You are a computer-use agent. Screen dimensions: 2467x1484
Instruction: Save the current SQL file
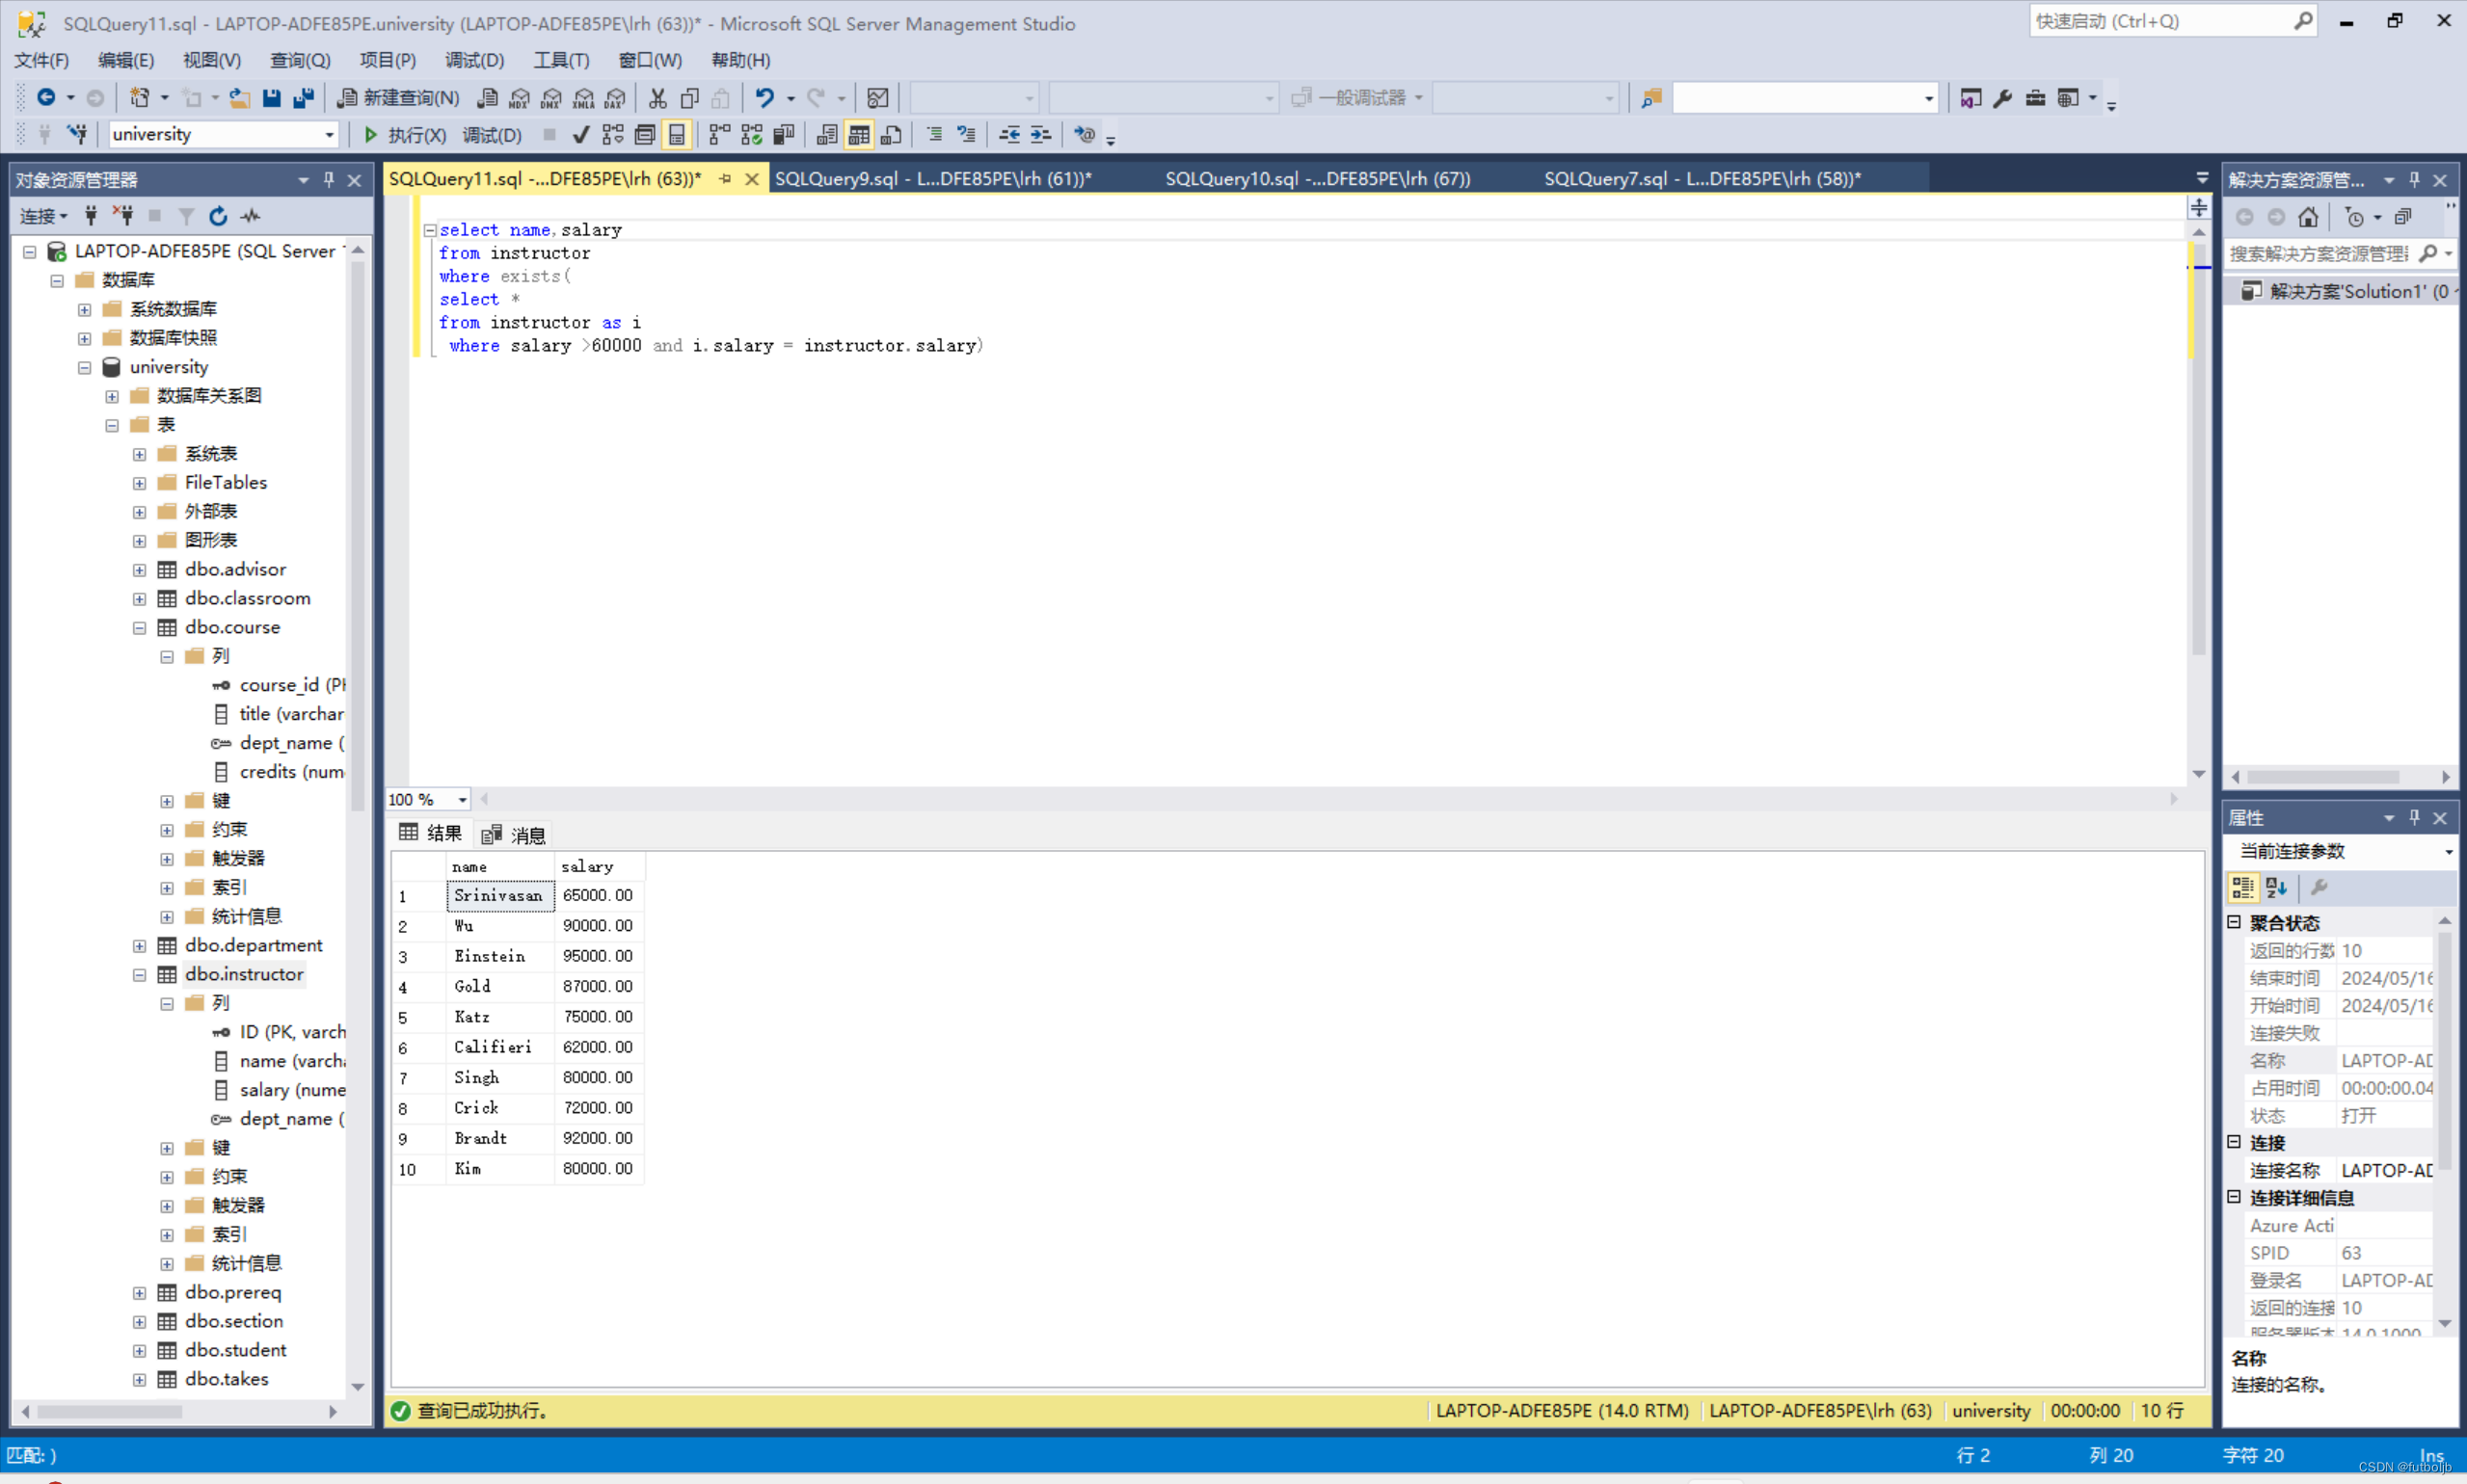click(271, 97)
